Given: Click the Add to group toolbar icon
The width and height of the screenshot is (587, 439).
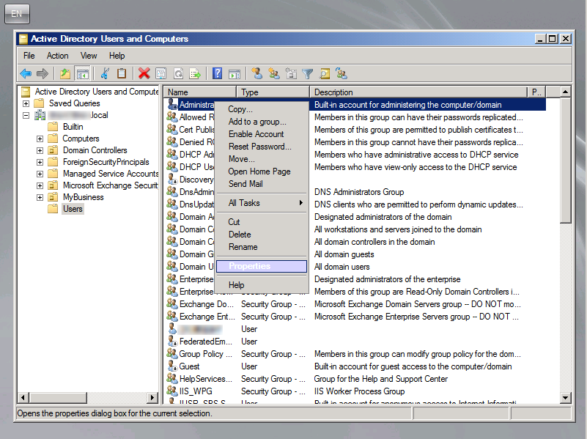Looking at the screenshot, I should coord(342,73).
